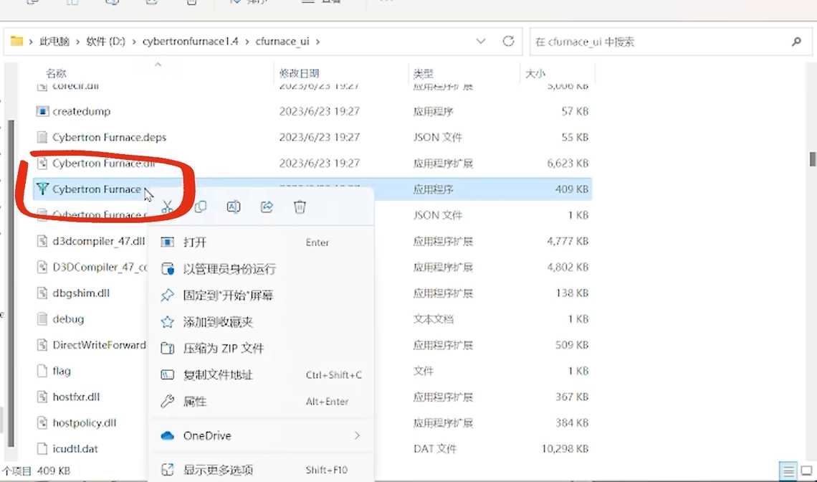Switch to details view icon in status bar
817x482 pixels.
(x=789, y=470)
